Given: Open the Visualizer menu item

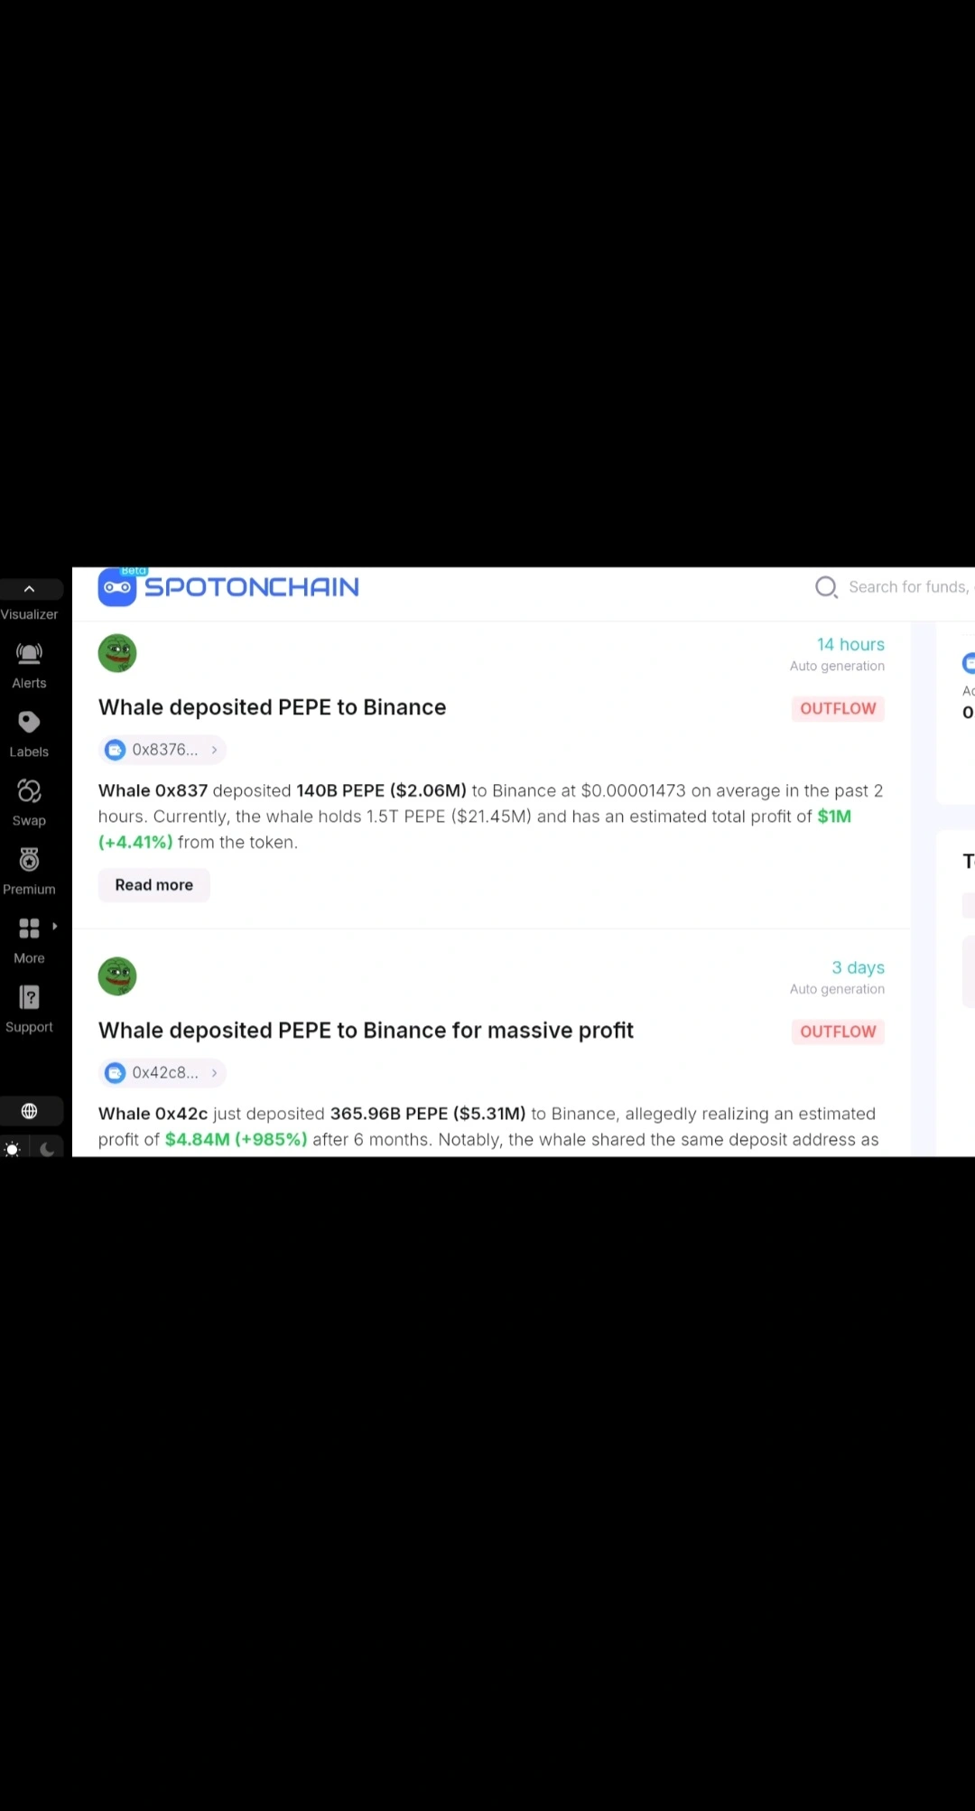Looking at the screenshot, I should pyautogui.click(x=29, y=614).
